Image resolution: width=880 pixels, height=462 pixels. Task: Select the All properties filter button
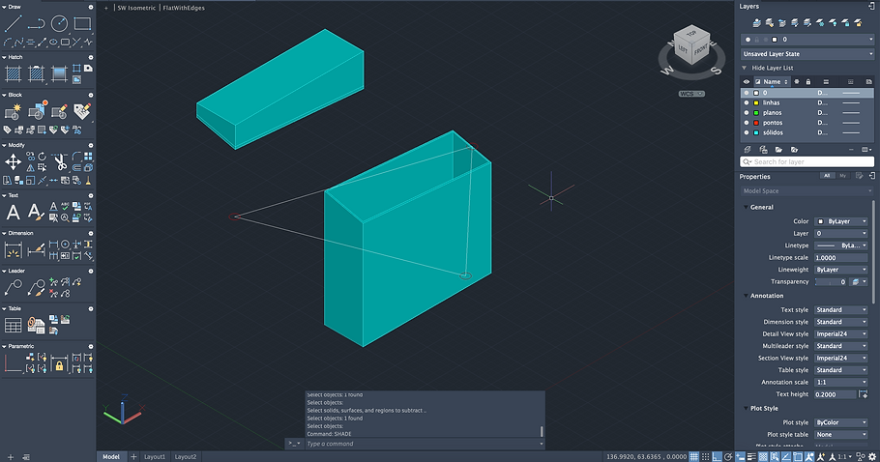[x=827, y=176]
